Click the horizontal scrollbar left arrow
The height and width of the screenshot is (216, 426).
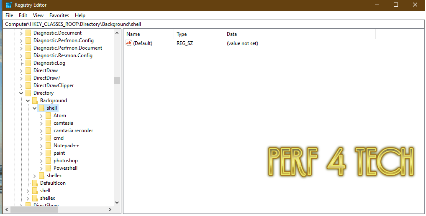(x=7, y=209)
